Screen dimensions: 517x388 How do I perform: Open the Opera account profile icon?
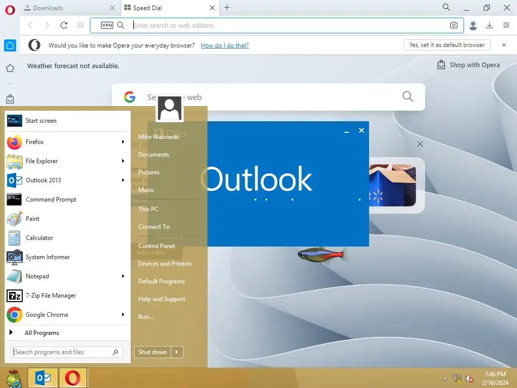473,25
